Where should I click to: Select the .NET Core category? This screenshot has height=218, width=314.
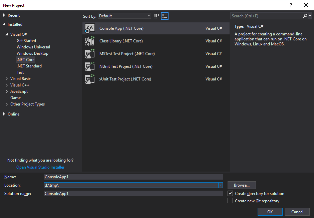pyautogui.click(x=26, y=60)
